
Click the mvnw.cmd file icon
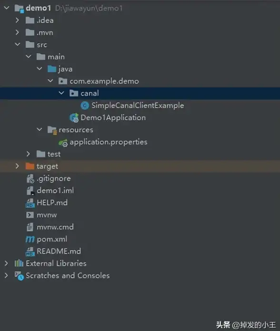coord(30,227)
